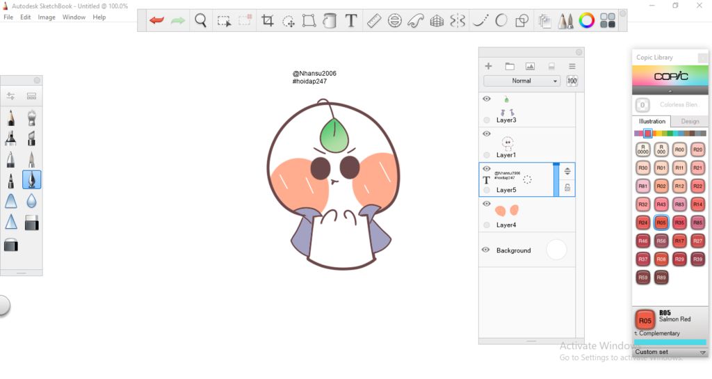
Task: Select the Crop tool in toolbar
Action: [267, 21]
